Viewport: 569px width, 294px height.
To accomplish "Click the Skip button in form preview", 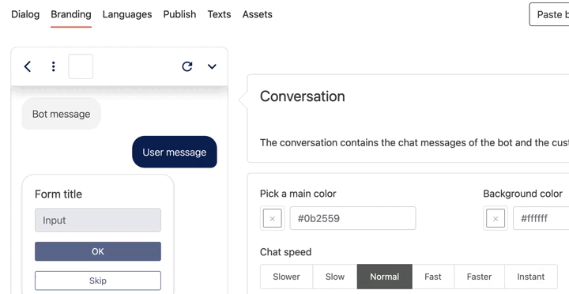I will tap(98, 281).
